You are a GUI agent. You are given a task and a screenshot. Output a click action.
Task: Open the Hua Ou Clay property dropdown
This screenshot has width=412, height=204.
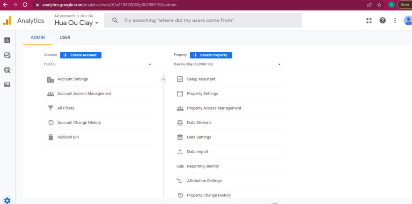click(228, 64)
